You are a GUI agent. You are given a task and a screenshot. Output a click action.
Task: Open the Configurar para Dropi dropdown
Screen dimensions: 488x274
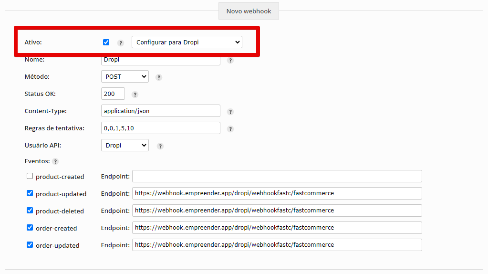coord(187,42)
